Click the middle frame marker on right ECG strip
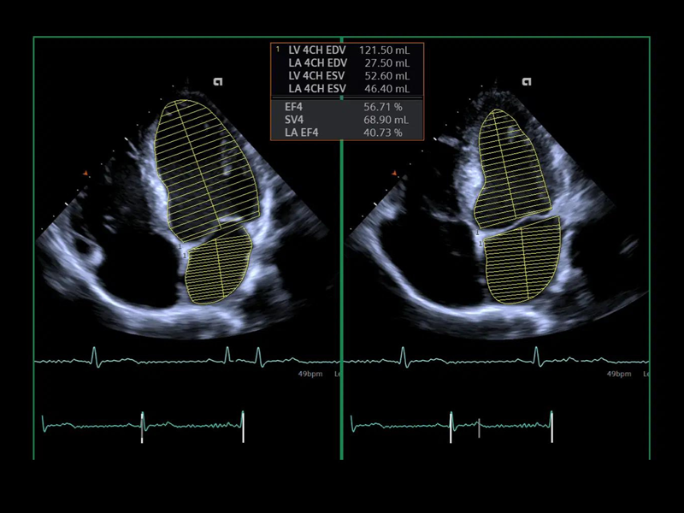The image size is (684, 513). (x=479, y=427)
